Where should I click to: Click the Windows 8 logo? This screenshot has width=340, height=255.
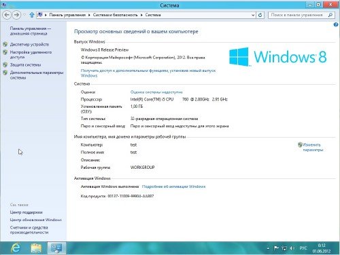click(278, 56)
